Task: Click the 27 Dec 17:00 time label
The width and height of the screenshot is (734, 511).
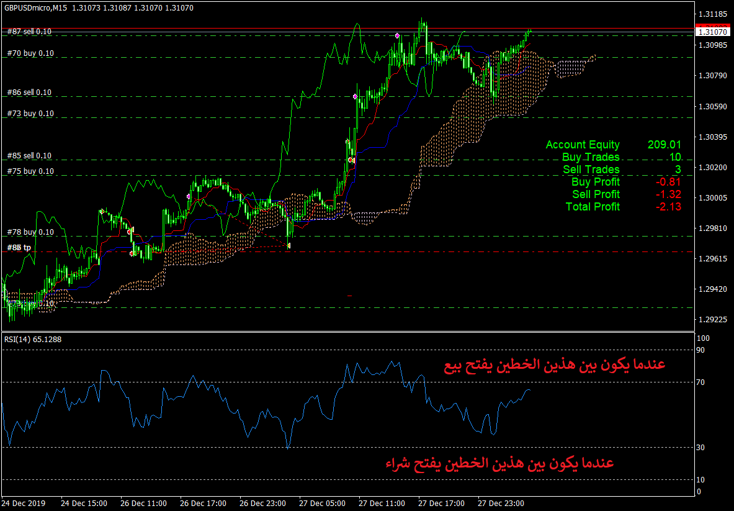Action: click(441, 503)
